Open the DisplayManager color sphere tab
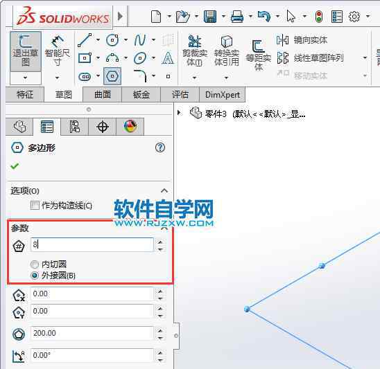Image resolution: width=380 pixels, height=369 pixels. pyautogui.click(x=130, y=126)
